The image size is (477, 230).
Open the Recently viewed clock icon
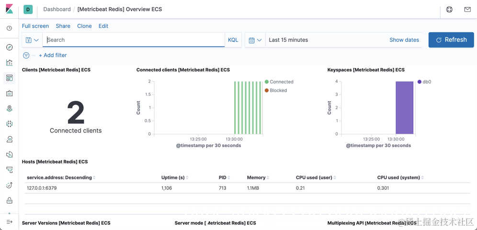pos(10,28)
